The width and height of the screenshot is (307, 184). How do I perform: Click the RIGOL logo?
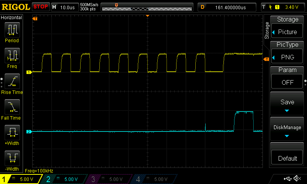click(x=16, y=7)
